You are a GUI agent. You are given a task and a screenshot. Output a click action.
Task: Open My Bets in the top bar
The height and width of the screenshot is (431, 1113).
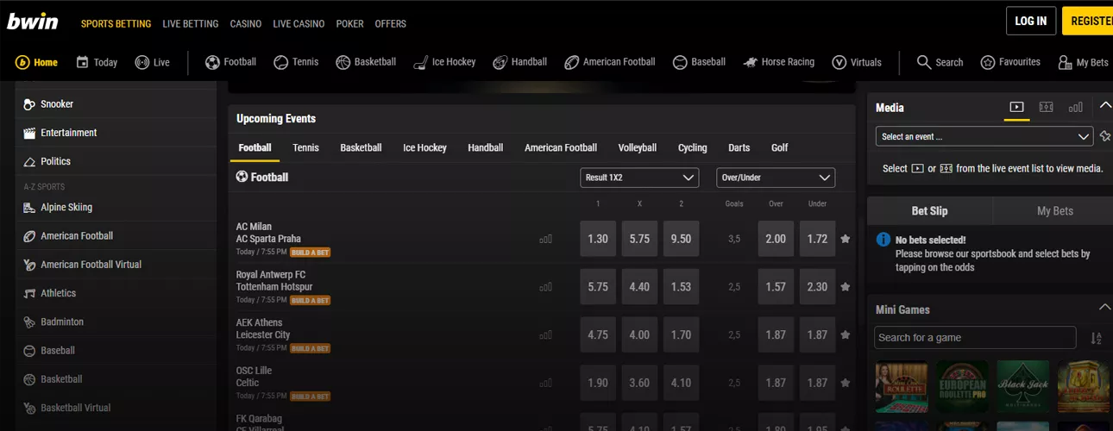1083,62
